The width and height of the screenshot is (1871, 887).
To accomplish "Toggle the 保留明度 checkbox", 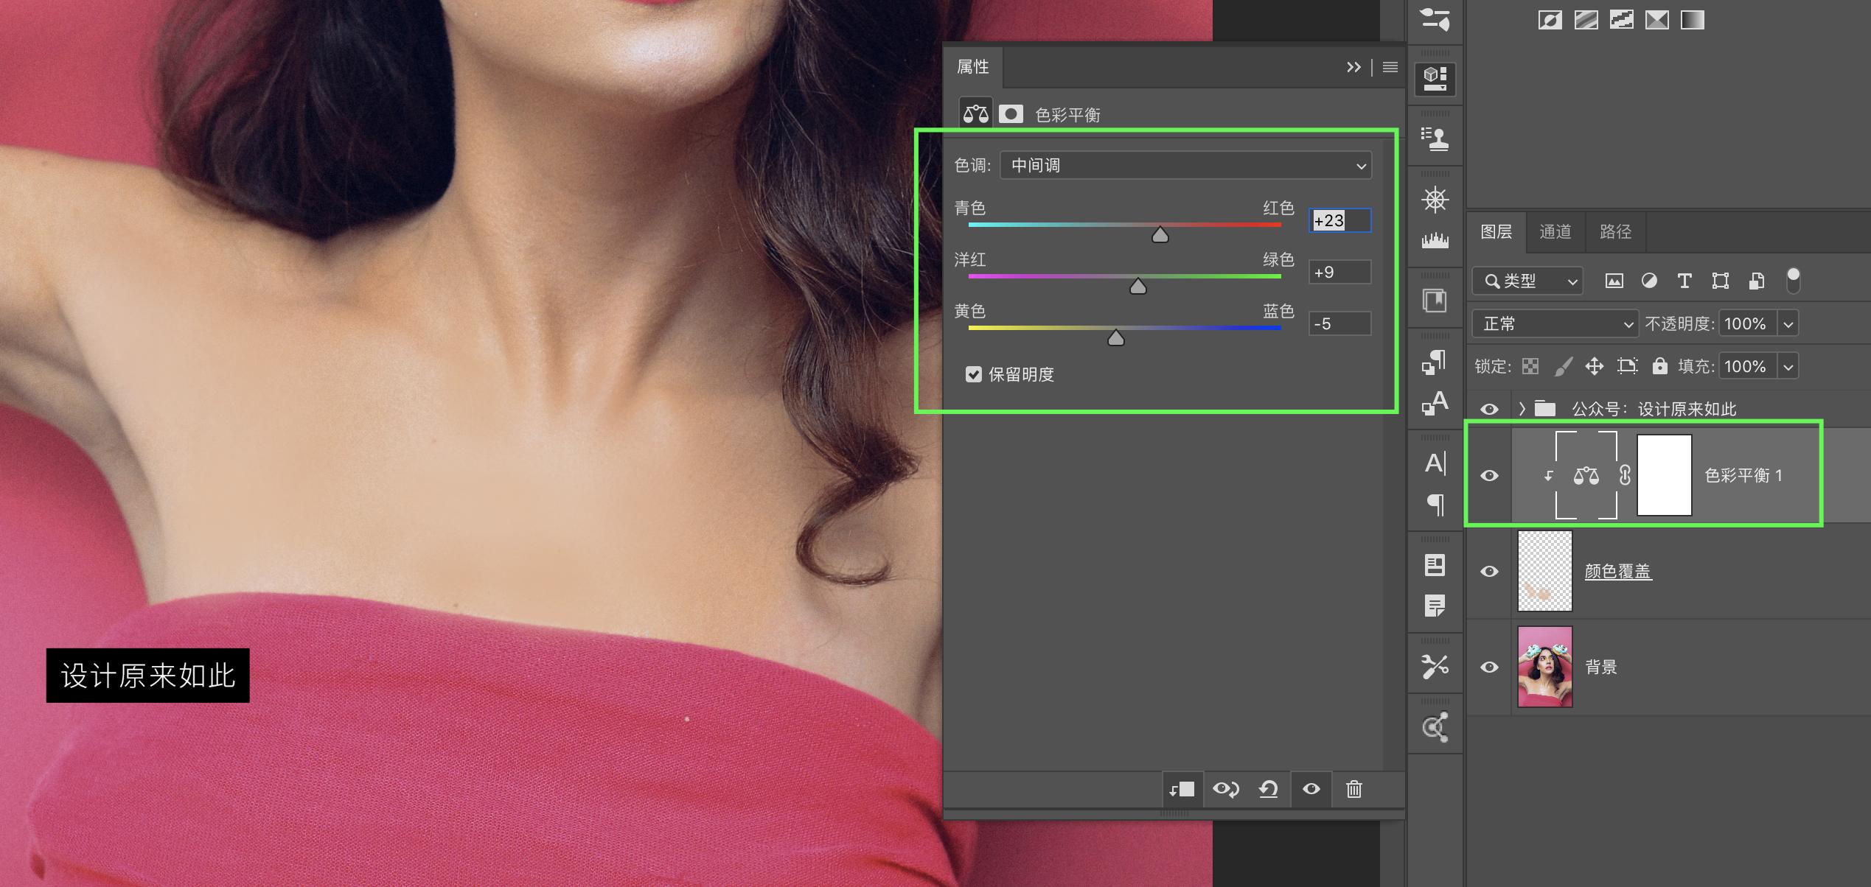I will pyautogui.click(x=974, y=374).
